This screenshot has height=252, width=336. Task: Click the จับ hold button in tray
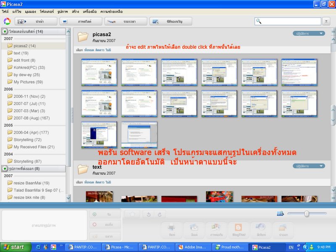(x=105, y=214)
